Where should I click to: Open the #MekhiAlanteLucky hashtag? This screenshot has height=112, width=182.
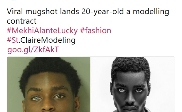(x=42, y=31)
